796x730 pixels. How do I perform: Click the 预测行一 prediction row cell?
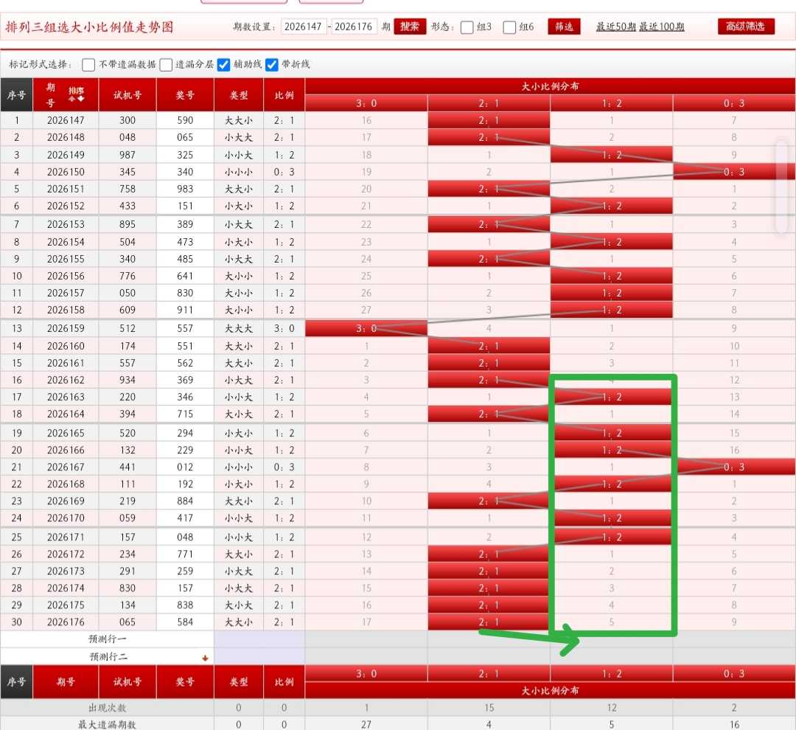(x=107, y=639)
